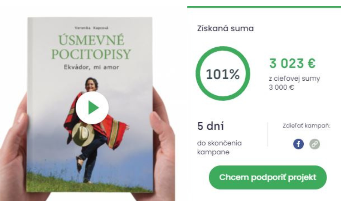Copy campaign link icon

(315, 144)
